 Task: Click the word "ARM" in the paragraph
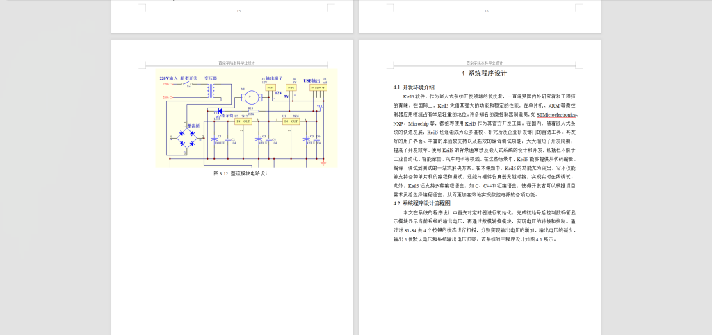[554, 105]
